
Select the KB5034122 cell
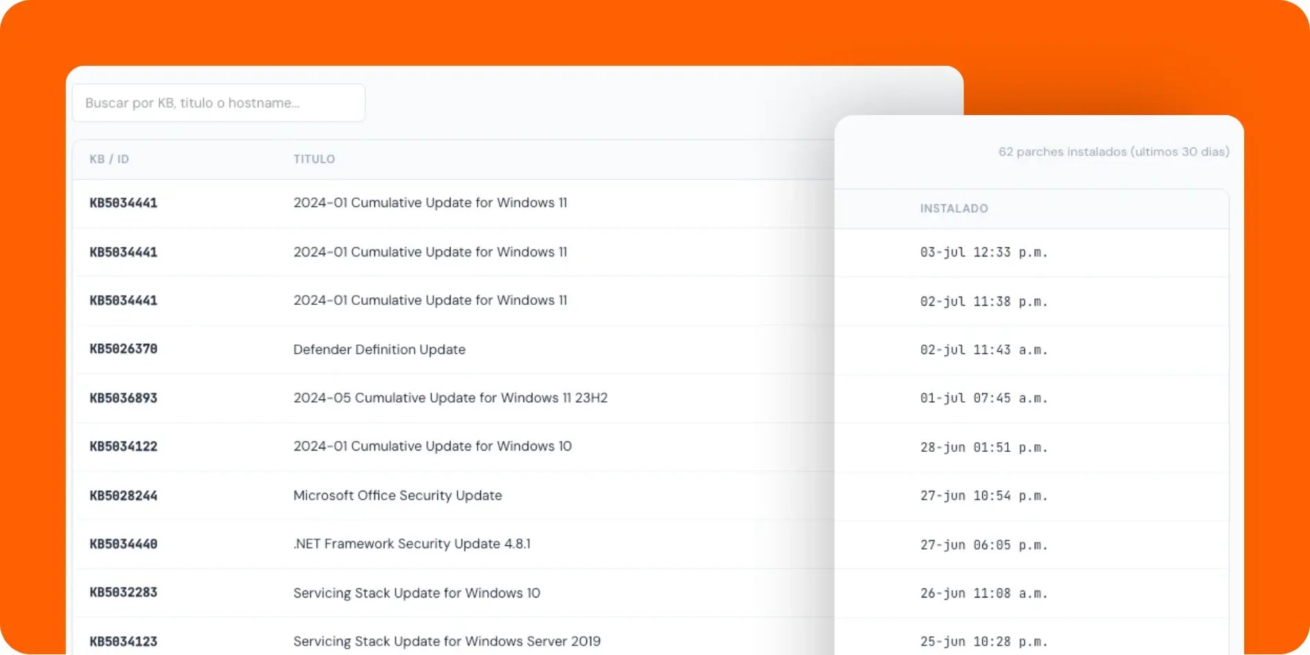(x=123, y=446)
